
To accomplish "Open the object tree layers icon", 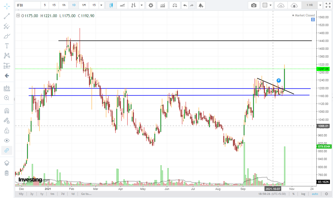I will 7,163.
